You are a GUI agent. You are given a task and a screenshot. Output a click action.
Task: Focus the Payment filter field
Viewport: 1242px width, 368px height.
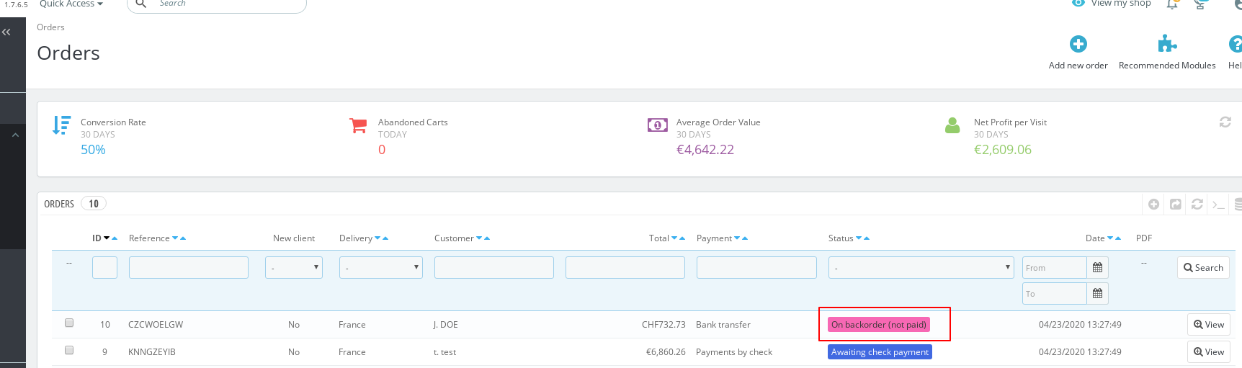point(756,267)
